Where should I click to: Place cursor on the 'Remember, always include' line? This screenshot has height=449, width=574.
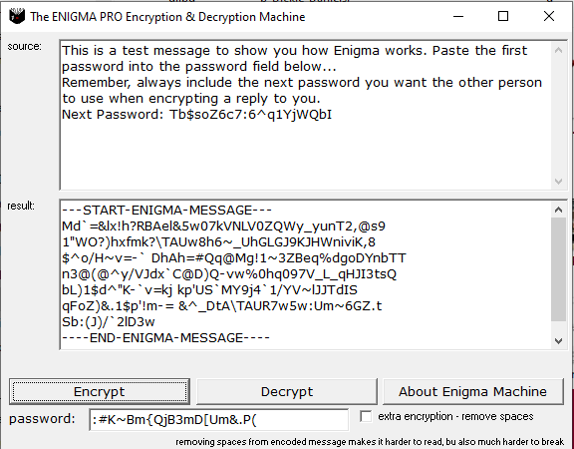tap(302, 83)
